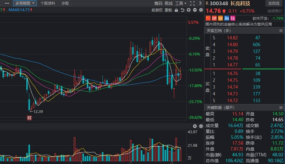Click buy level 5 price 14.72
The image size is (285, 164).
tap(232, 101)
